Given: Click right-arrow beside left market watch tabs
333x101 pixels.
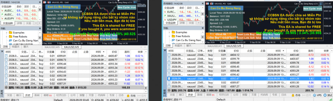Looking at the screenshot, I should [x=39, y=23].
